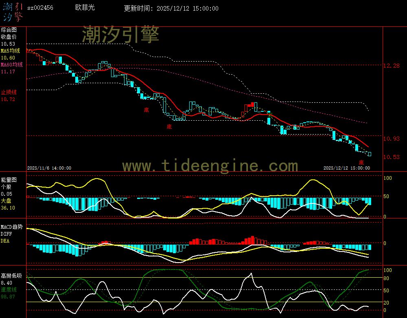Select the MACD趋势 panel title
The width and height of the screenshot is (407, 318).
(x=12, y=227)
